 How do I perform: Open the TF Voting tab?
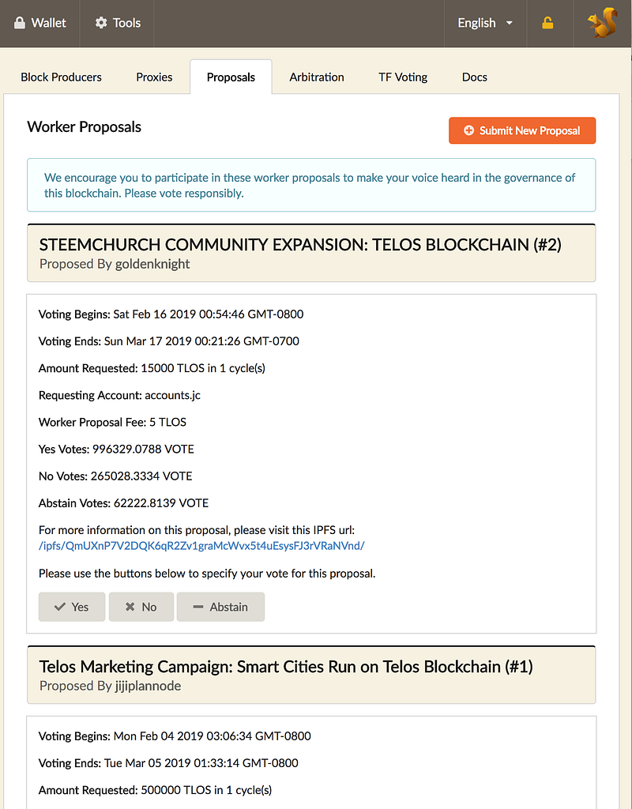[x=403, y=77]
